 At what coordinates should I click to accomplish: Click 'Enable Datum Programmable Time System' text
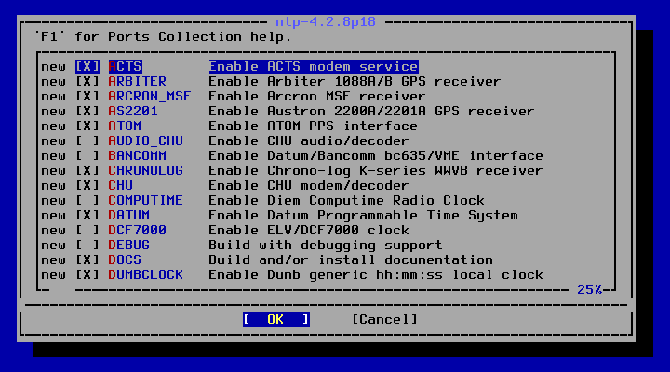point(363,215)
